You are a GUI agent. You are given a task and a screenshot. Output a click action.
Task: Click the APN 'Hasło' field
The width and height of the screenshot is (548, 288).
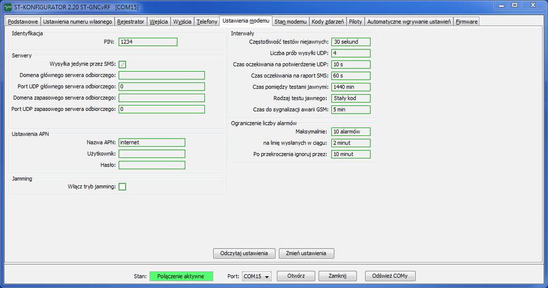pyautogui.click(x=151, y=165)
